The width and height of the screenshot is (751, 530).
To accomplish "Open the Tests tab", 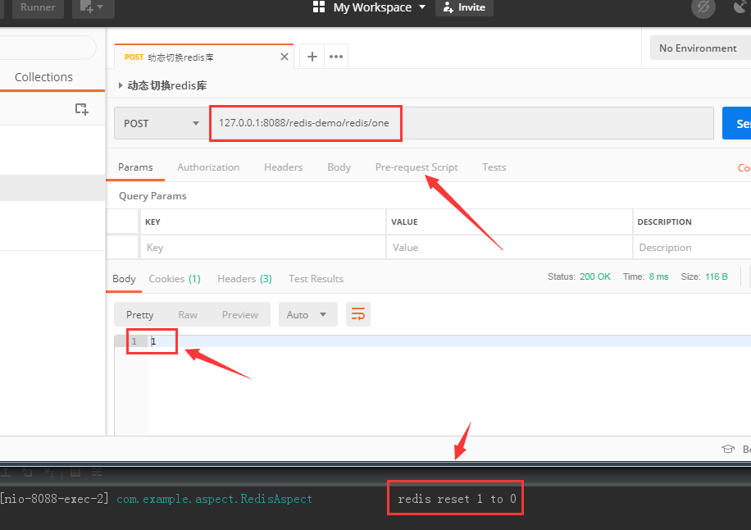I will point(494,167).
